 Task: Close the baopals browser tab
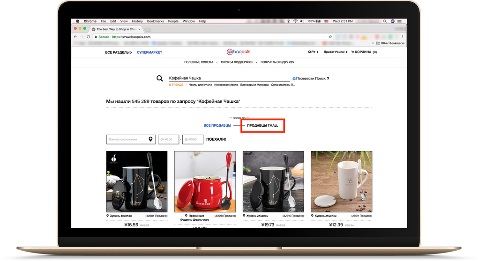pos(140,29)
